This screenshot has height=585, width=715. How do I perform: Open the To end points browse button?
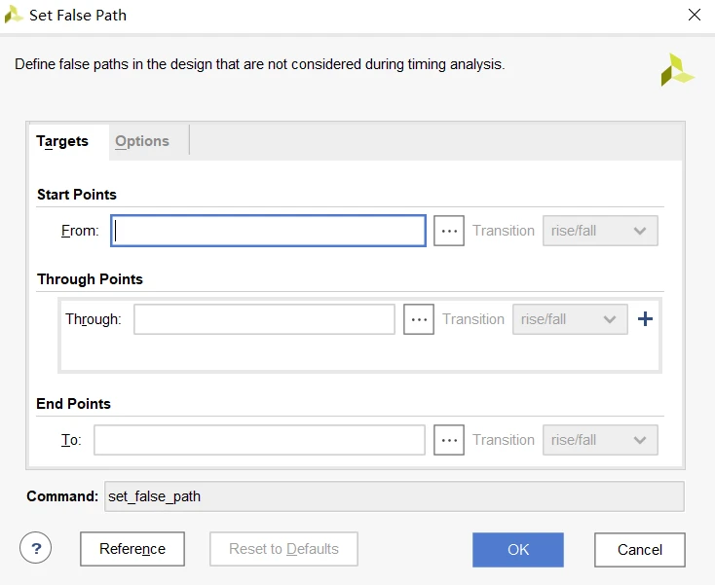(449, 440)
